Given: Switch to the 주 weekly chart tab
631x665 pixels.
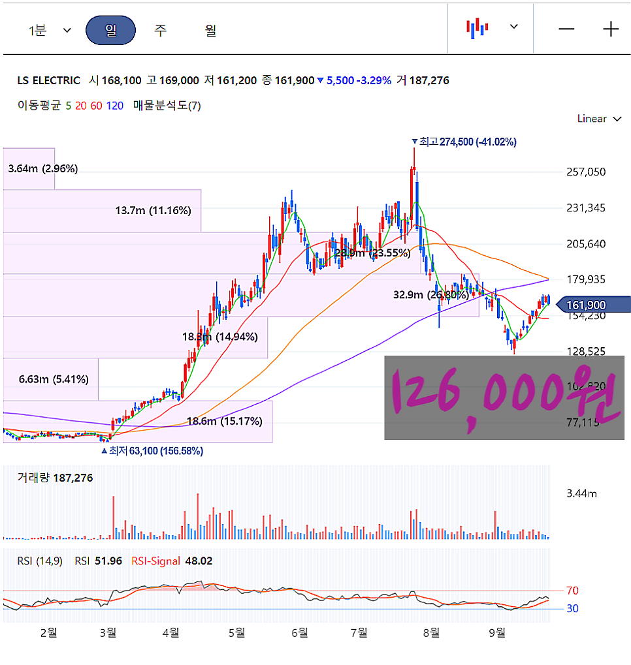Looking at the screenshot, I should (x=160, y=30).
